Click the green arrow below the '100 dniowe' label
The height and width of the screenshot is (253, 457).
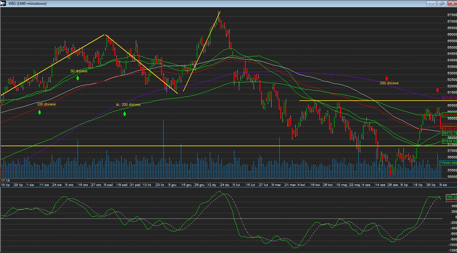tap(40, 112)
